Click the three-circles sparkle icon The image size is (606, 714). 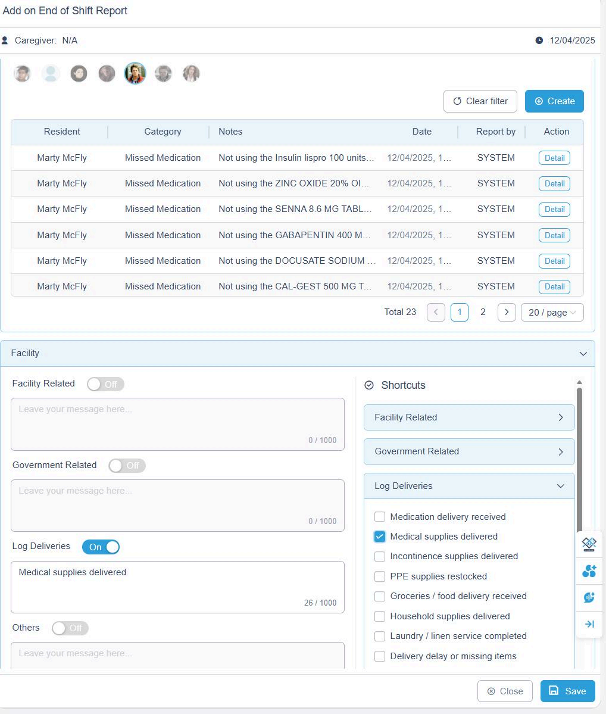tap(589, 571)
